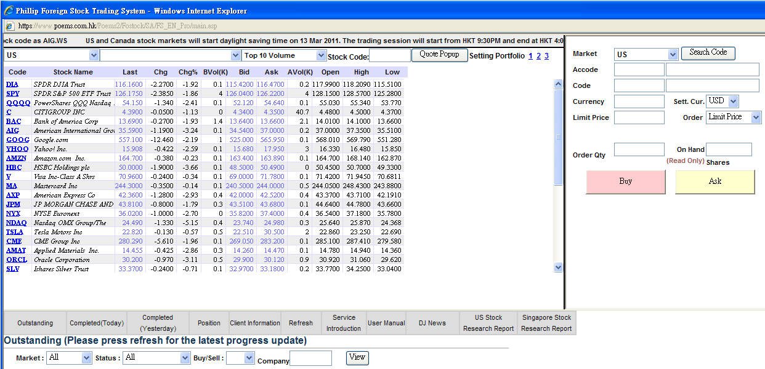Open the Order type Limit Price dropdown
765x369 pixels.
coord(756,117)
